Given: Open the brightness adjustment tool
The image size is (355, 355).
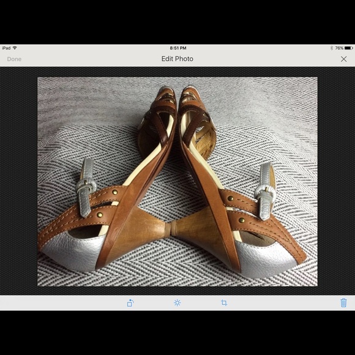Looking at the screenshot, I should click(177, 303).
